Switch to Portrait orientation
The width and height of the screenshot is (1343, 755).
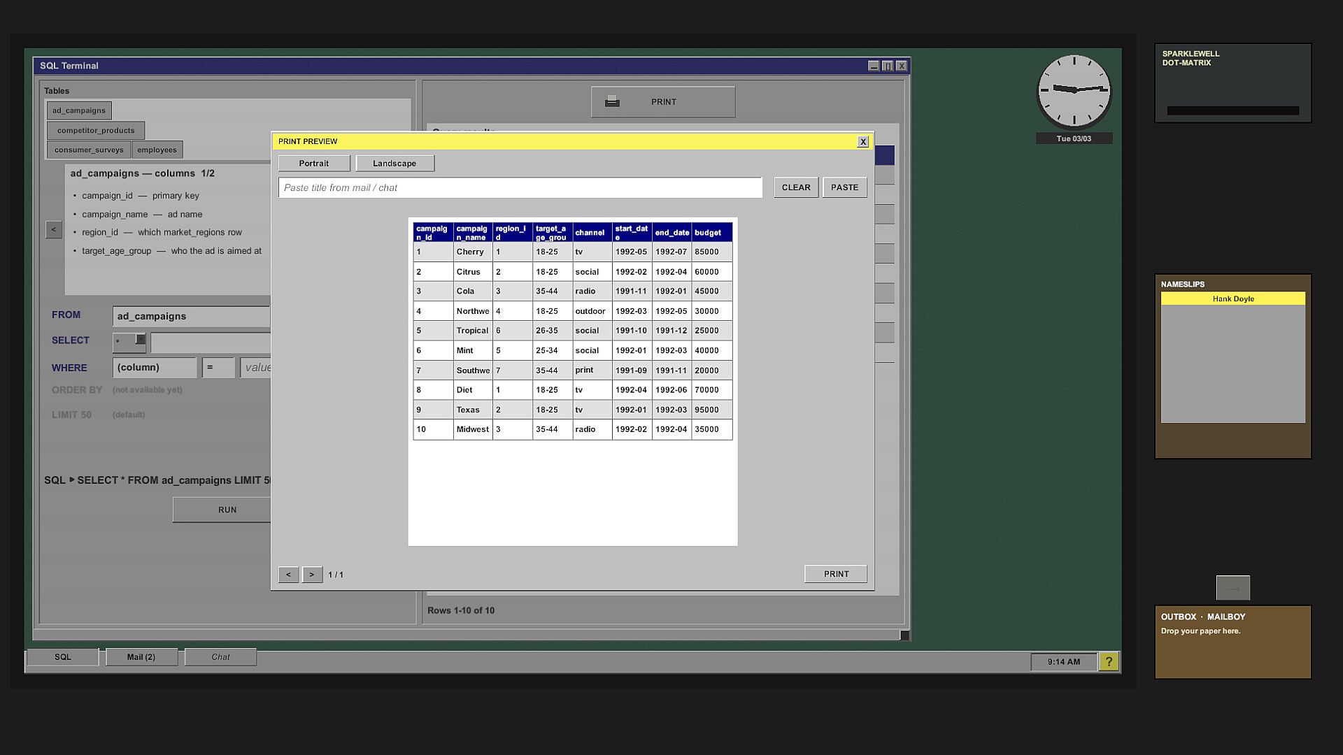point(314,163)
